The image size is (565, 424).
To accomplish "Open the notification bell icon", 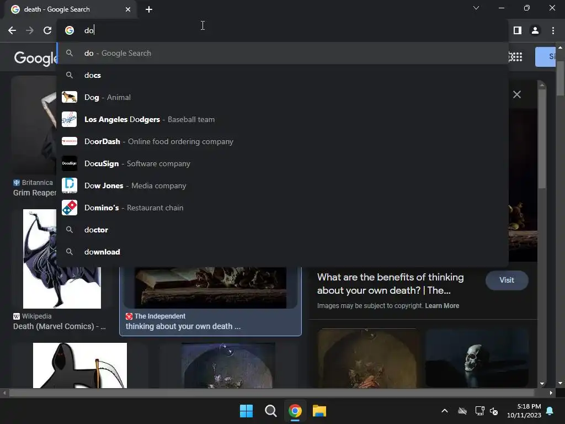I will tap(550, 411).
